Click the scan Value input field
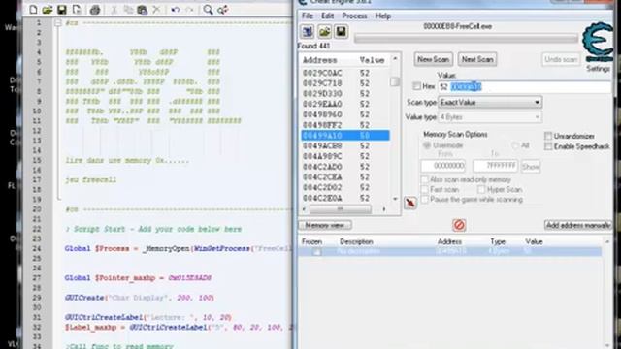The height and width of the screenshot is (349, 621). tap(525, 86)
